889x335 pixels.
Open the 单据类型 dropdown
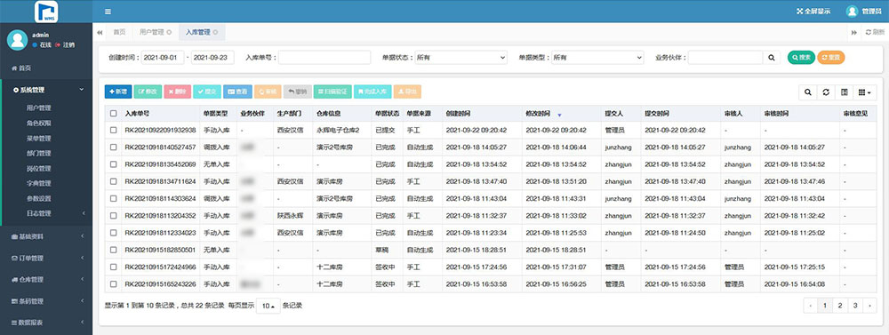pos(597,57)
